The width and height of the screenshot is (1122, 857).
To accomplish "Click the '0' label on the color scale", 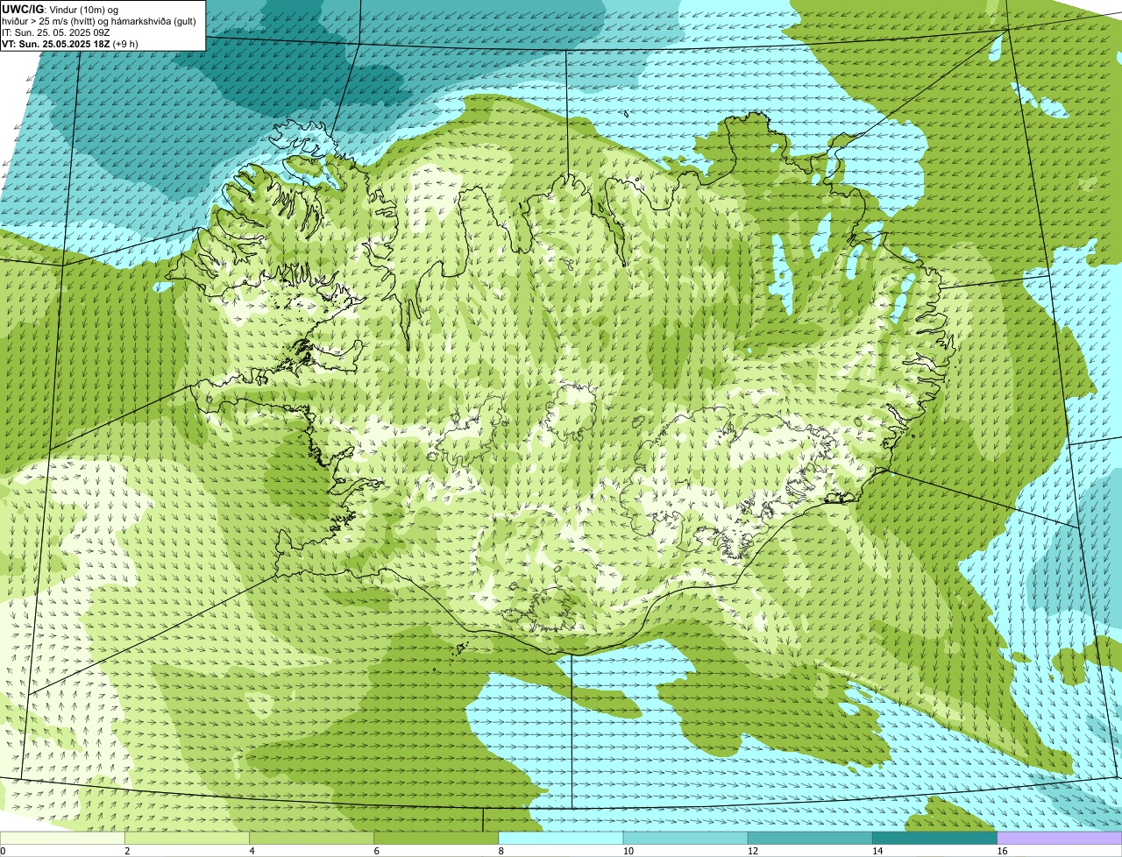I will pyautogui.click(x=3, y=851).
